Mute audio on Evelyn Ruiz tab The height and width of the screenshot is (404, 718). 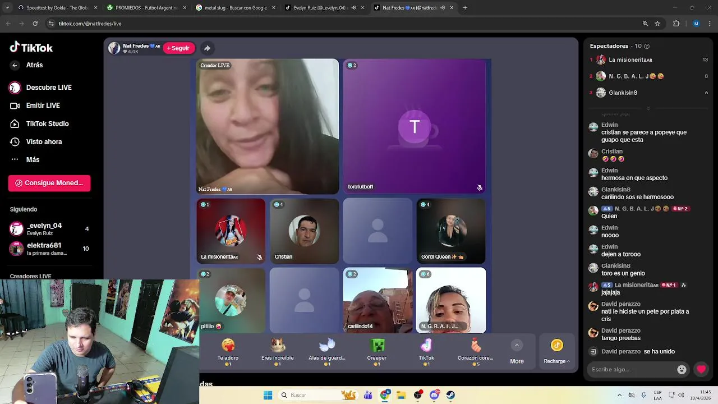coord(353,8)
